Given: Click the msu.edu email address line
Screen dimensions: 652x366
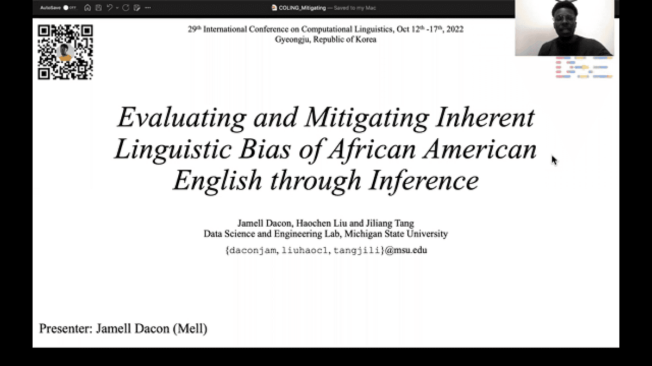Looking at the screenshot, I should 325,251.
